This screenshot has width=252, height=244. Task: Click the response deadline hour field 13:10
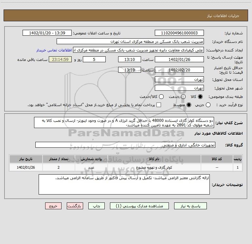pyautogui.click(x=130, y=60)
